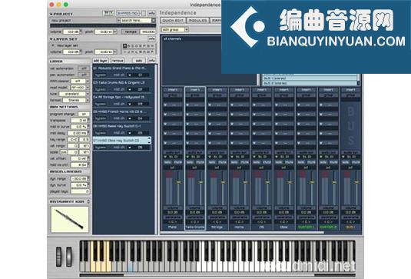411x279 pixels.
Task: Open the MODULES tab
Action: coord(198,21)
